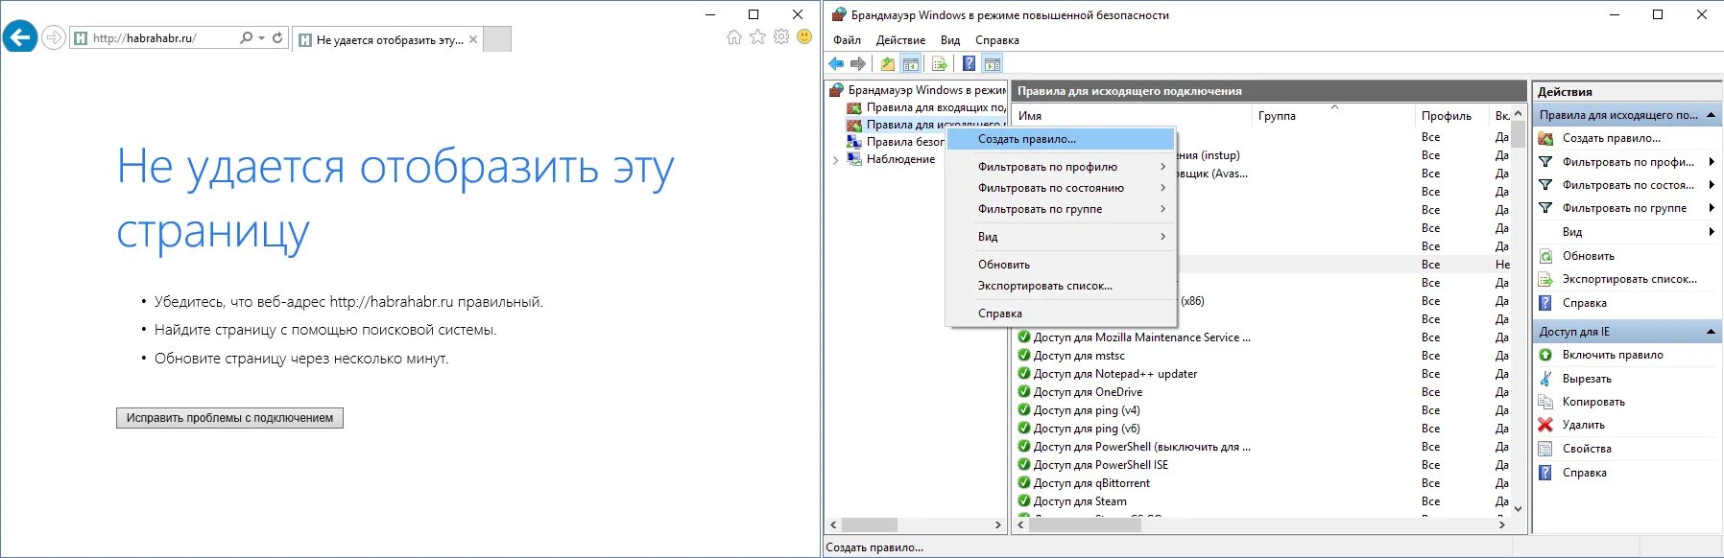Open 'Фильтровать по состоянию' in Actions pane
The width and height of the screenshot is (1724, 558).
(1627, 185)
